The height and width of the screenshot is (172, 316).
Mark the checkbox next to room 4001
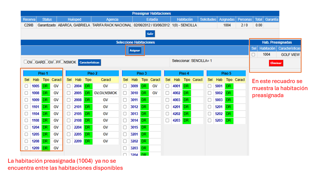[x=167, y=86]
